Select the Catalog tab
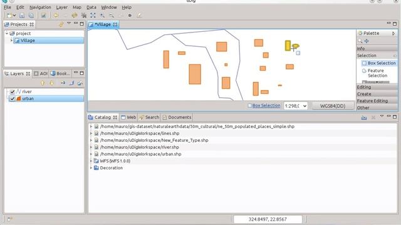 pos(103,117)
